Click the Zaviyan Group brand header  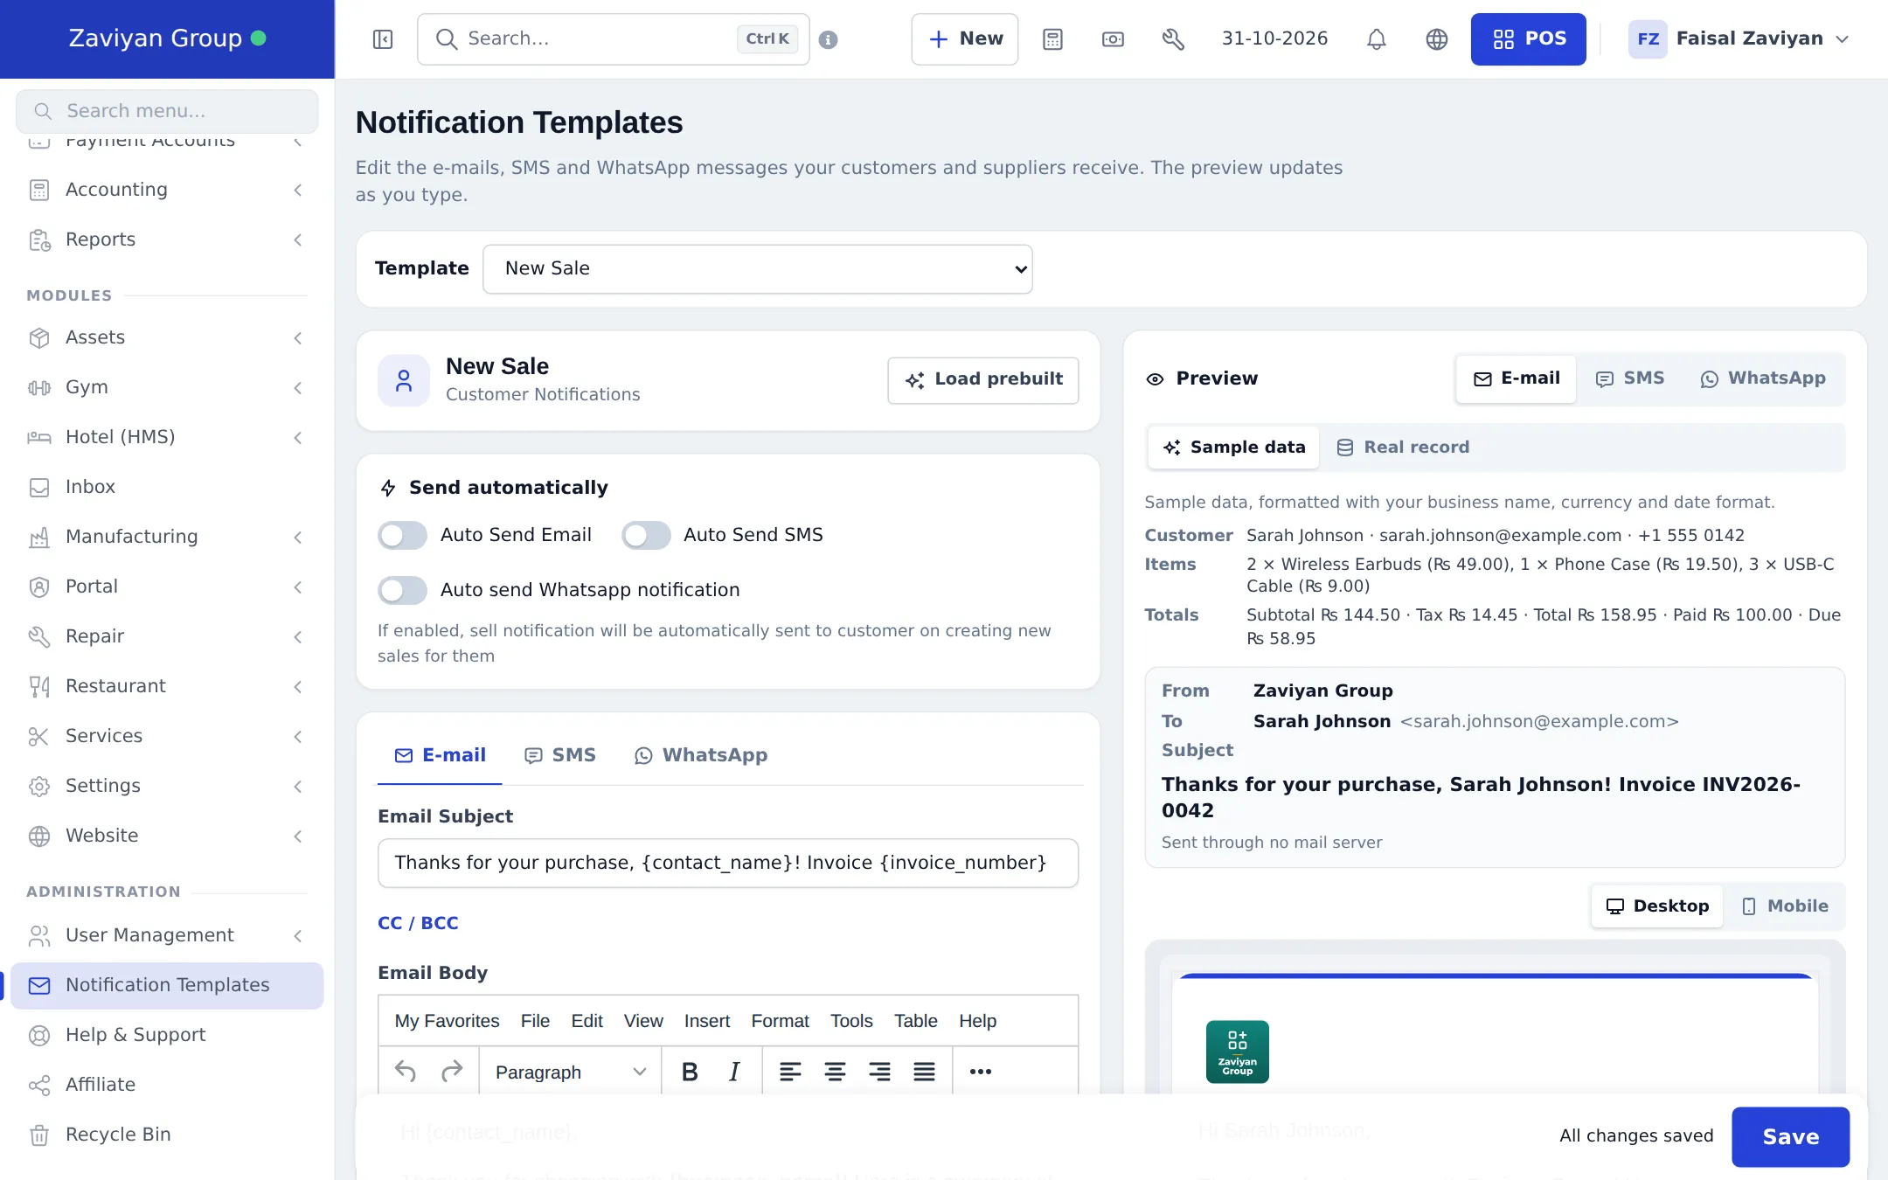pos(167,39)
